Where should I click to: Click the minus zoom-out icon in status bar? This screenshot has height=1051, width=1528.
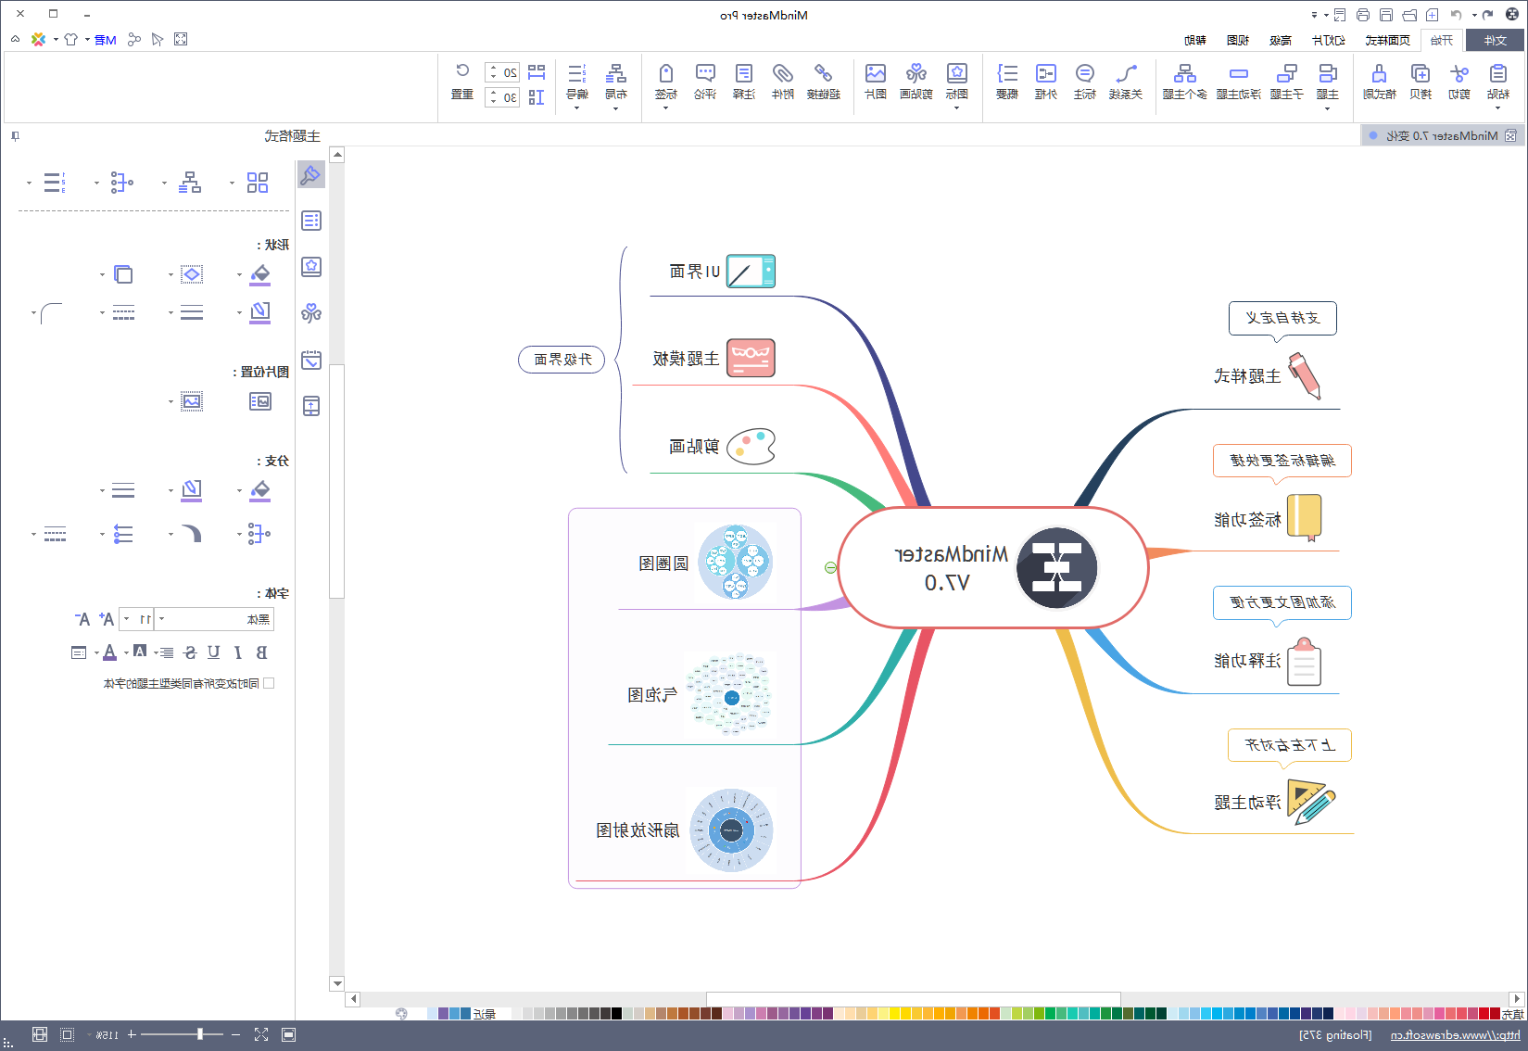235,1034
